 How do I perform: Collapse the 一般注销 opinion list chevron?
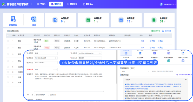click(x=186, y=80)
